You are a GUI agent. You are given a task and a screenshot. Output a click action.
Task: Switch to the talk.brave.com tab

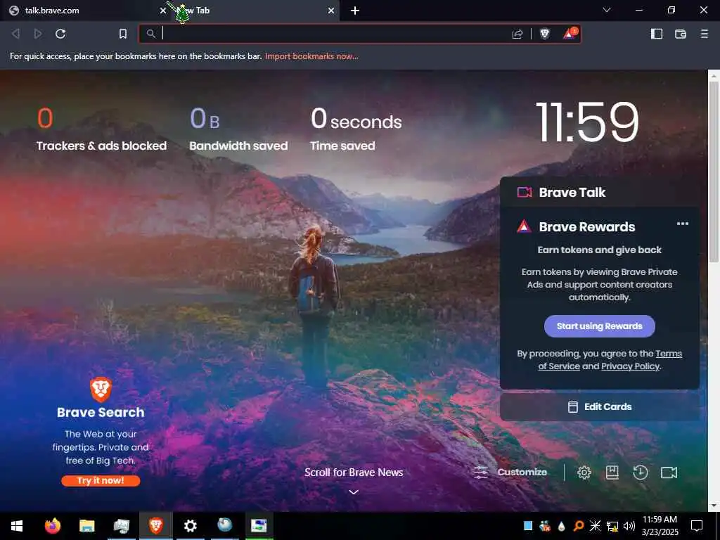84,11
